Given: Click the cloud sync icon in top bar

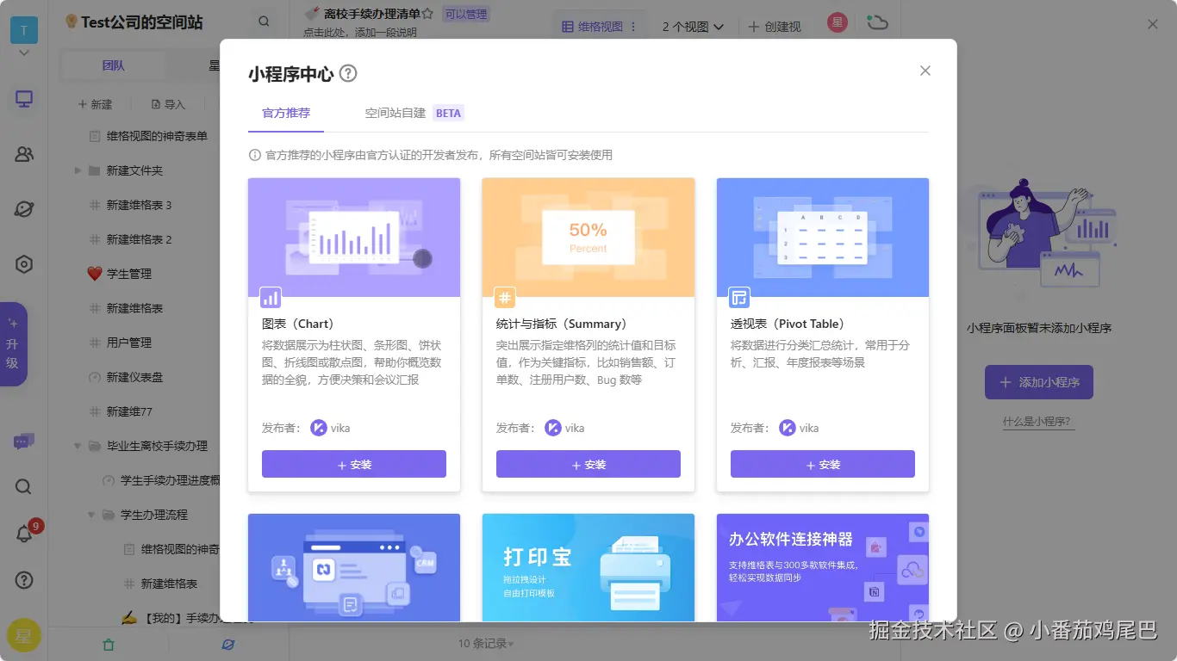Looking at the screenshot, I should pos(877,22).
